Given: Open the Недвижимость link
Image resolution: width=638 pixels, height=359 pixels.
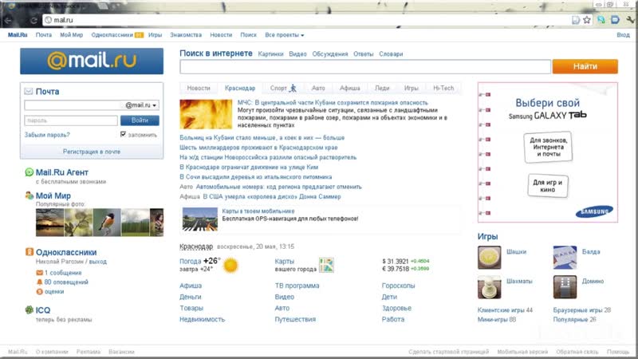Looking at the screenshot, I should click(203, 320).
